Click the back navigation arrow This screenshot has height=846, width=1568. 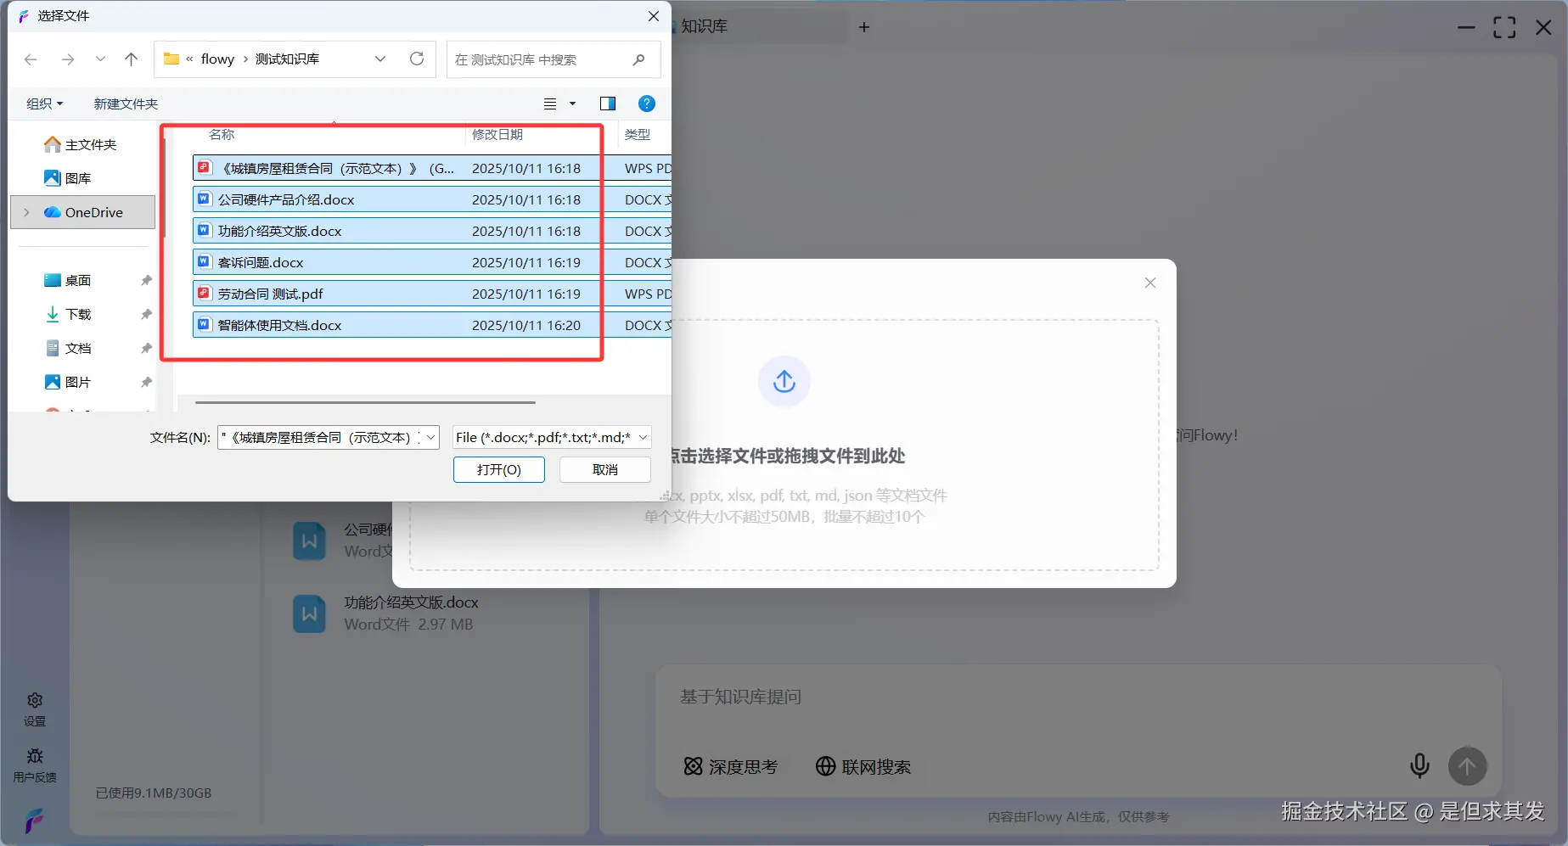[x=31, y=59]
